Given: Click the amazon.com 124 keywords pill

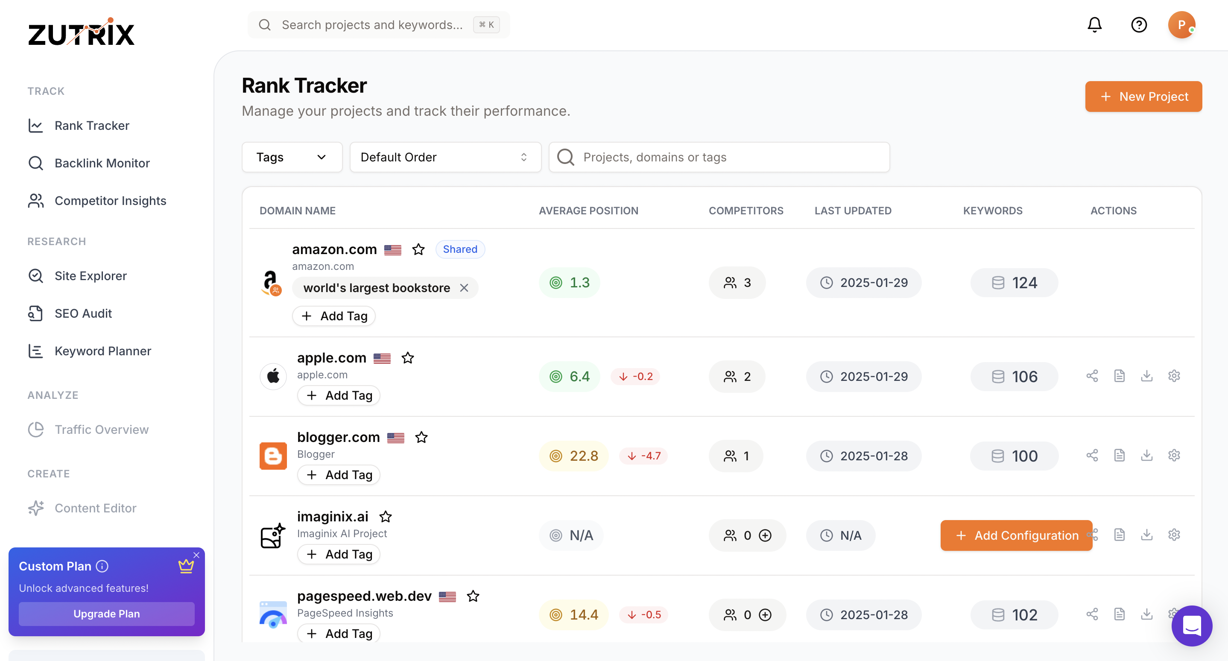Looking at the screenshot, I should click(x=1014, y=283).
